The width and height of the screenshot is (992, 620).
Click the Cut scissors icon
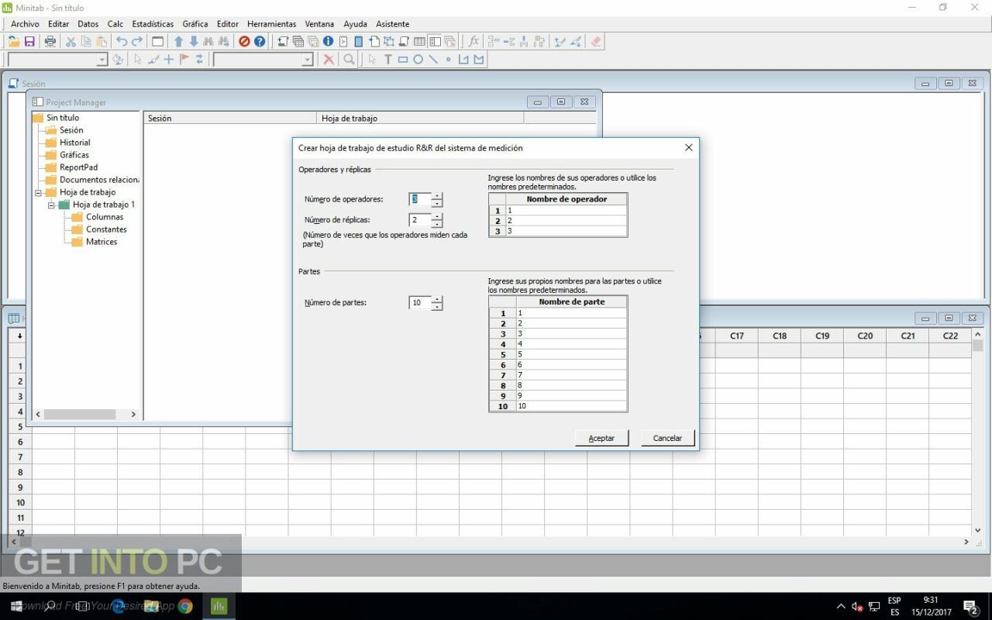(x=71, y=42)
